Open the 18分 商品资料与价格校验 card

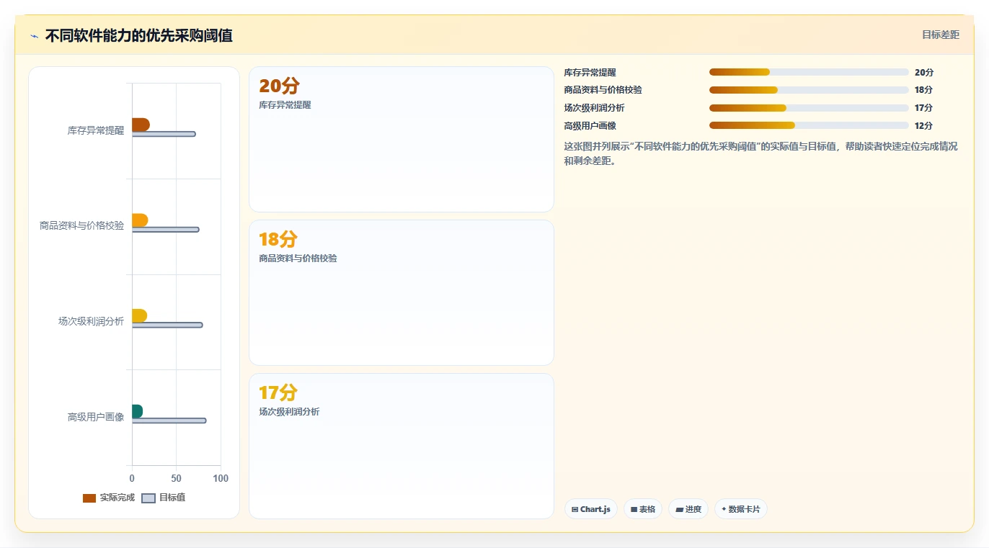click(402, 293)
